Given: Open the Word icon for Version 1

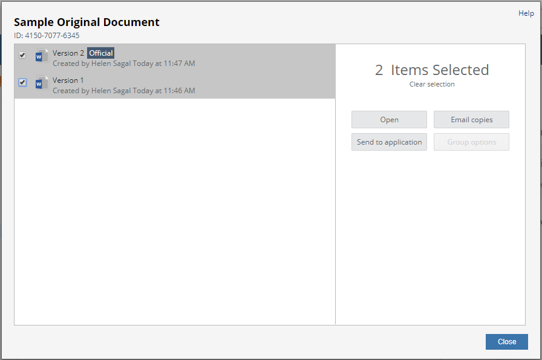Looking at the screenshot, I should [41, 83].
